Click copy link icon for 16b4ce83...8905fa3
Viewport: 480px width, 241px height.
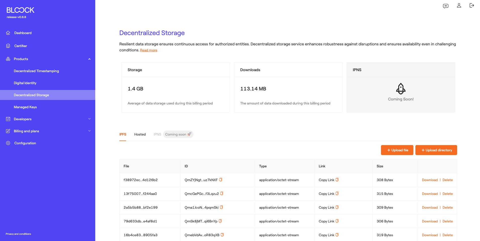[x=337, y=235]
